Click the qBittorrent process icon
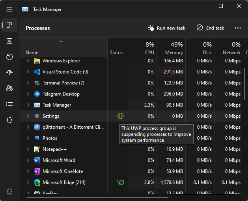Viewport: 248px width, 201px height. pyautogui.click(x=37, y=127)
